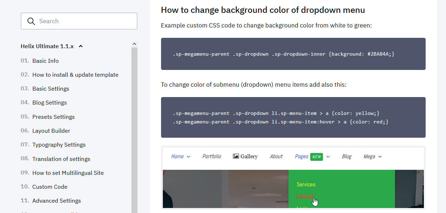Open Translation of settings page
Screen dimensions: 446x213
click(x=61, y=159)
